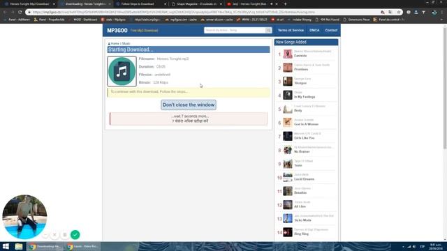Close the Shape Magazine tab
Screen dimensions: 447x251
tap(221, 4)
